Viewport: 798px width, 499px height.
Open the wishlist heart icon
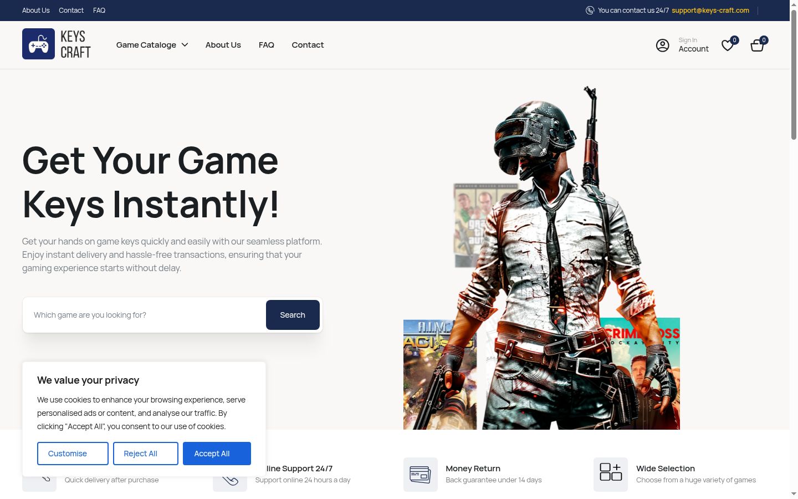[728, 45]
